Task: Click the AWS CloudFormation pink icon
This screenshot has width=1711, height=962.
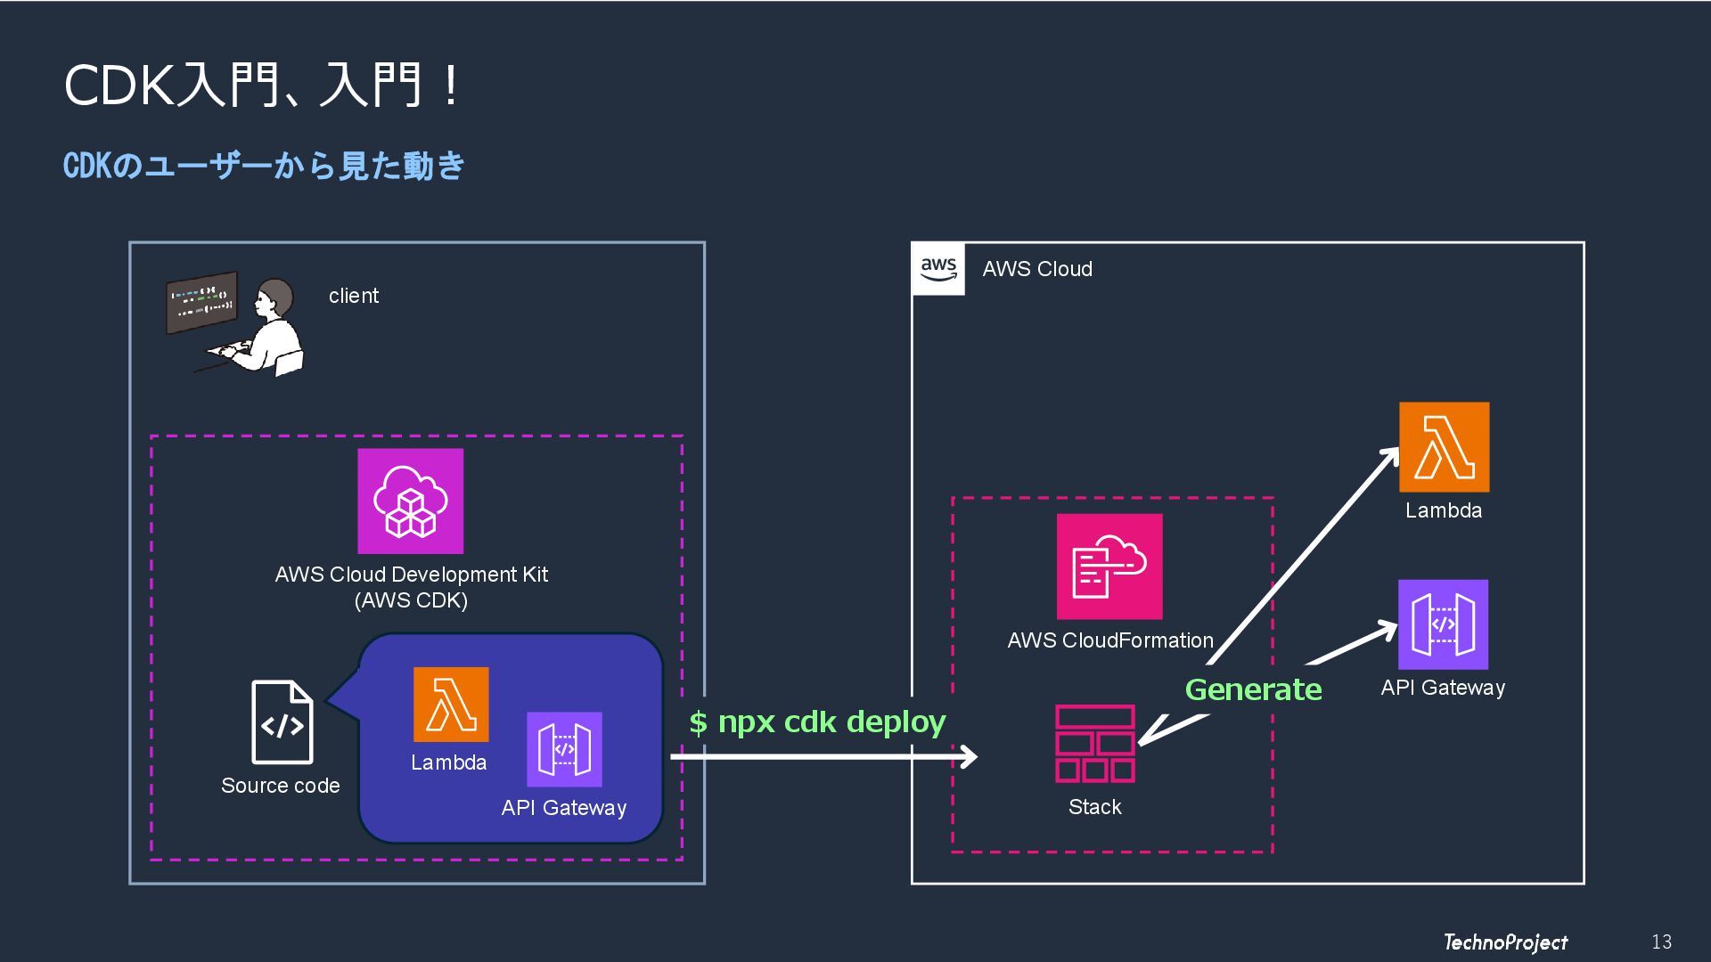Action: [x=1109, y=567]
